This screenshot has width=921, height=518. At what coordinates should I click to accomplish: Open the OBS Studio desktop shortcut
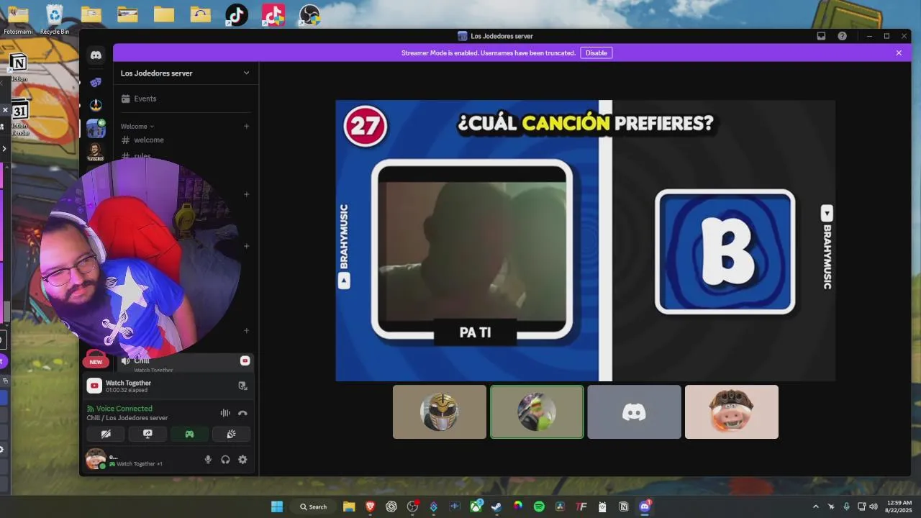(309, 14)
